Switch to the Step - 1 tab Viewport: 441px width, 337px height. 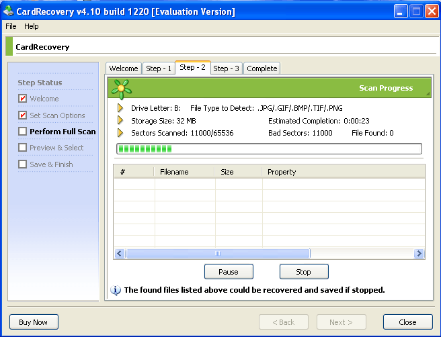(159, 68)
